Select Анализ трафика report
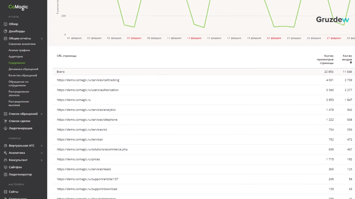Screen dimensions: 355x199 click(19, 50)
